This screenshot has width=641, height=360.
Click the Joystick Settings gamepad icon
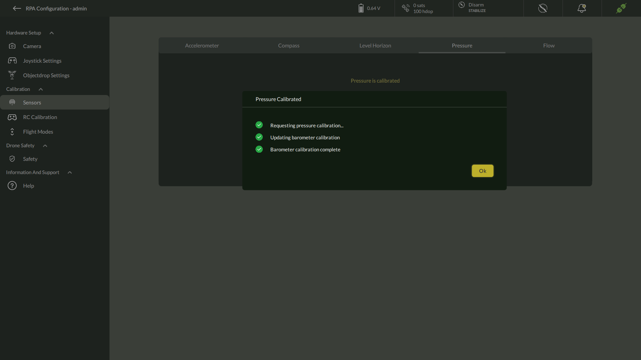click(x=12, y=61)
